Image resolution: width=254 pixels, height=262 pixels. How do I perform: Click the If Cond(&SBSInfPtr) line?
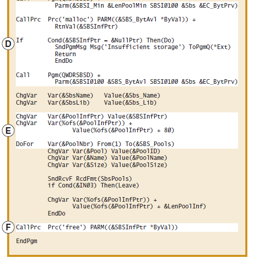click(x=95, y=40)
